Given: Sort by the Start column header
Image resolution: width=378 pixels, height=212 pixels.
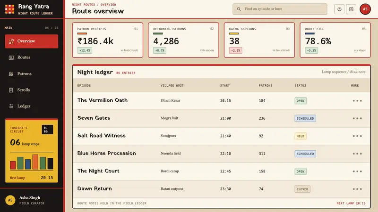Looking at the screenshot, I should point(225,86).
